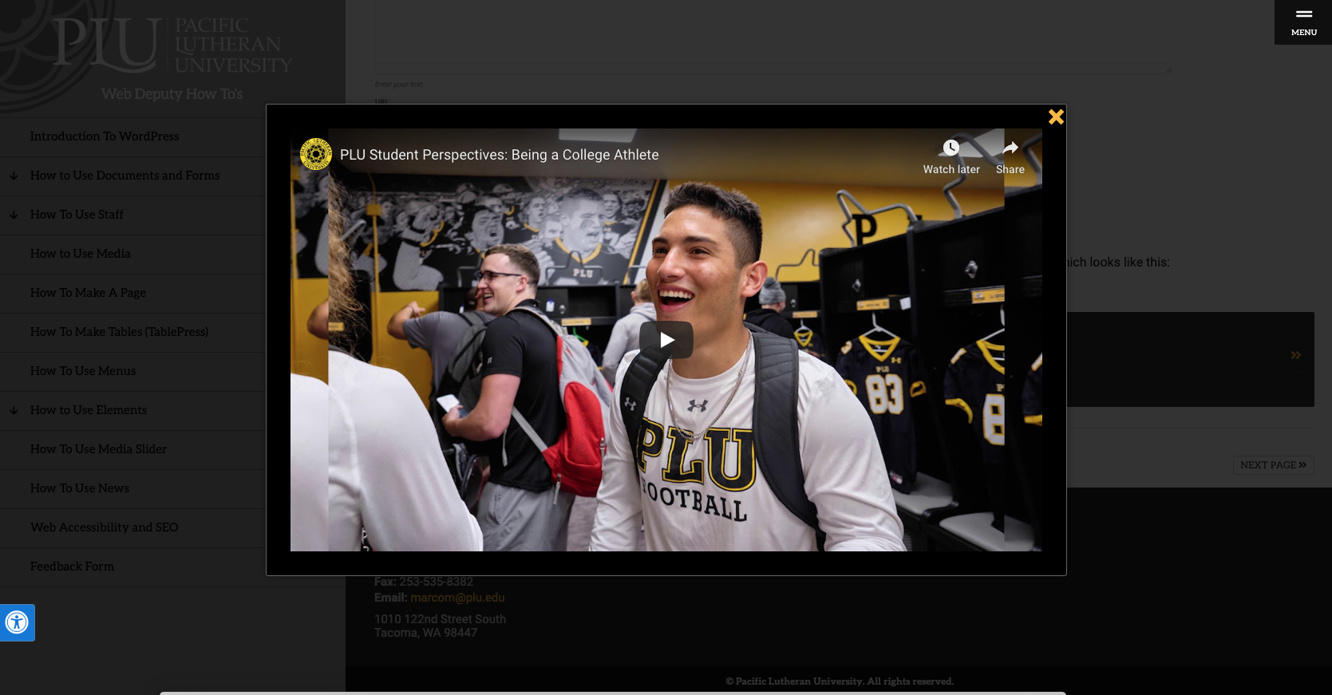Click the Share arrow icon on video
Viewport: 1332px width, 695px height.
tap(1010, 148)
